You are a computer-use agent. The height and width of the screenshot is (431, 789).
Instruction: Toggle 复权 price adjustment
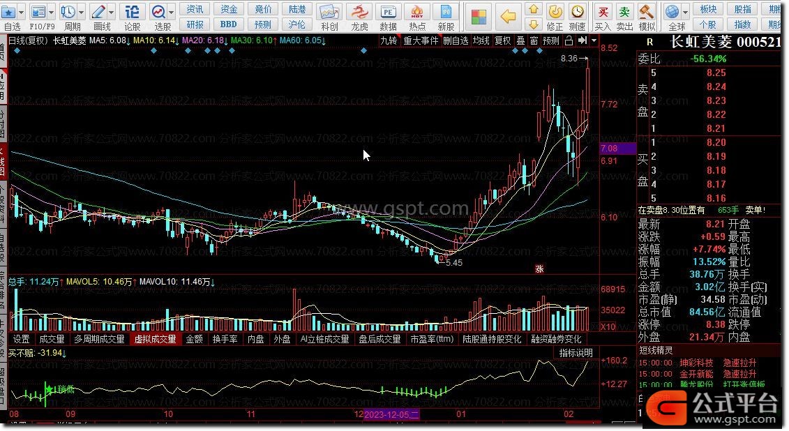coord(503,40)
